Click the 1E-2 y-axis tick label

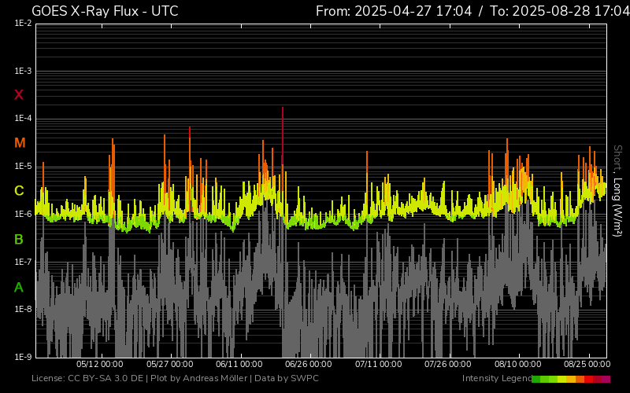pyautogui.click(x=23, y=24)
